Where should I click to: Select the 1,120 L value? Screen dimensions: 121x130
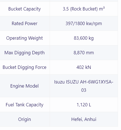84,105
